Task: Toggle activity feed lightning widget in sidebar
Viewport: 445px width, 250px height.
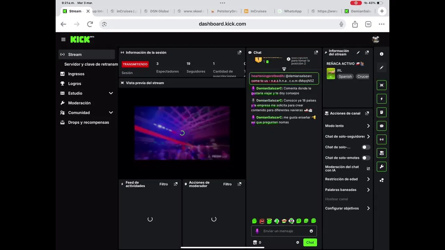Action: coord(381,99)
